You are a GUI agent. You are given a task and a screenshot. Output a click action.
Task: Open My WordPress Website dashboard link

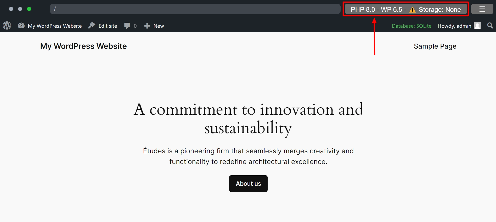50,26
